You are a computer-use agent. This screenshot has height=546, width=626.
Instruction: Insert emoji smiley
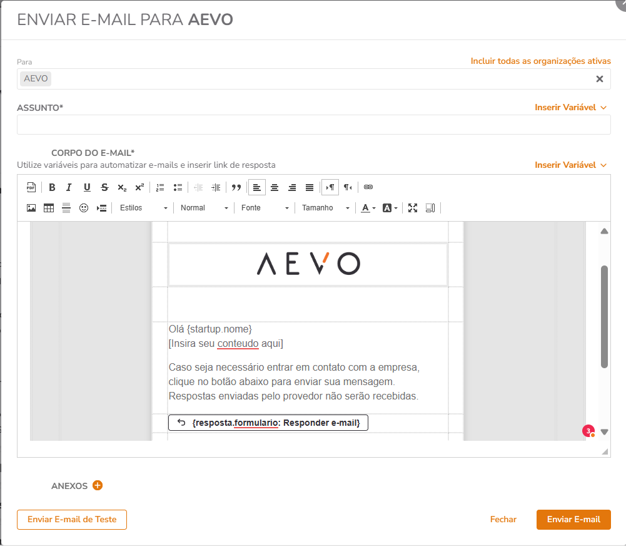(x=83, y=208)
